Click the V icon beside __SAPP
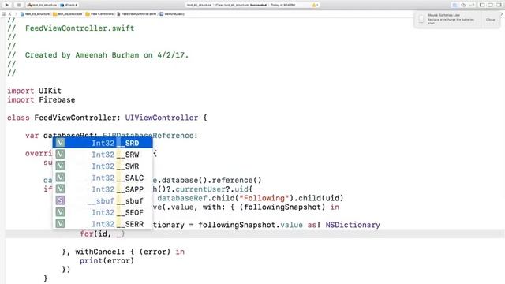Viewport: 505px width, 284px height. click(x=60, y=189)
